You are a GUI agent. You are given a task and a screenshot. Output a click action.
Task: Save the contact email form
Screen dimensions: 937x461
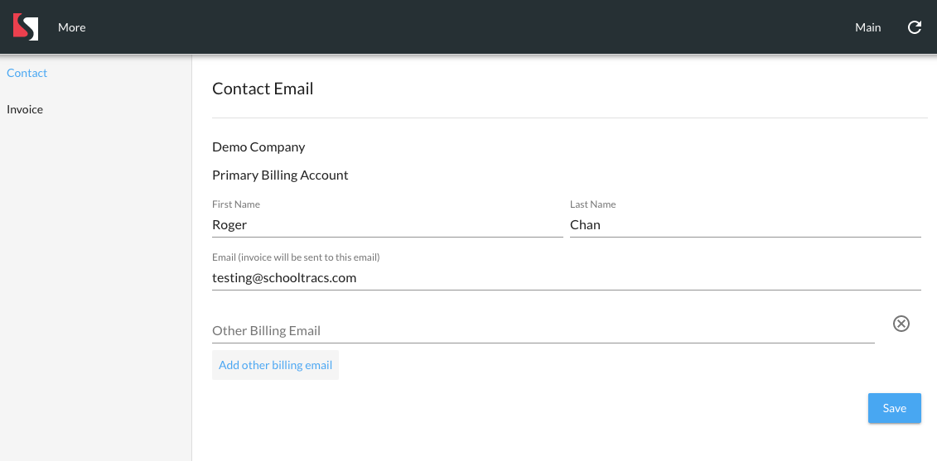(x=894, y=408)
